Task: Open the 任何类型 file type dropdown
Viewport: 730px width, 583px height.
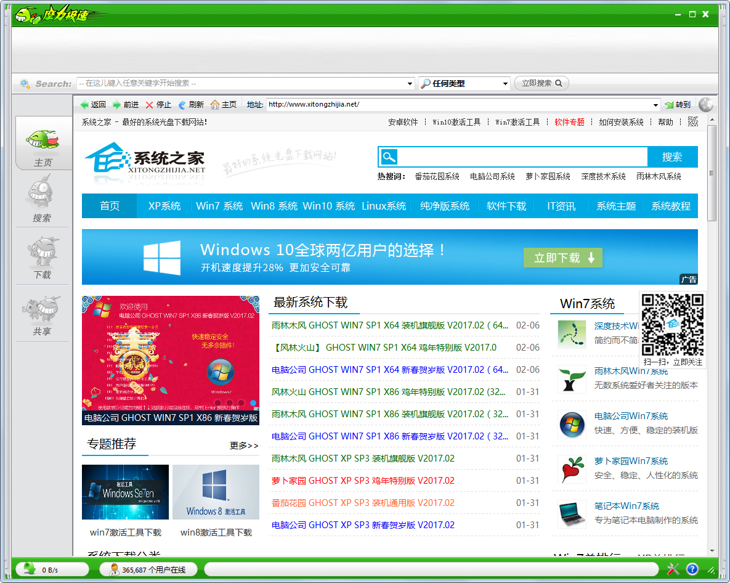Action: pos(505,84)
